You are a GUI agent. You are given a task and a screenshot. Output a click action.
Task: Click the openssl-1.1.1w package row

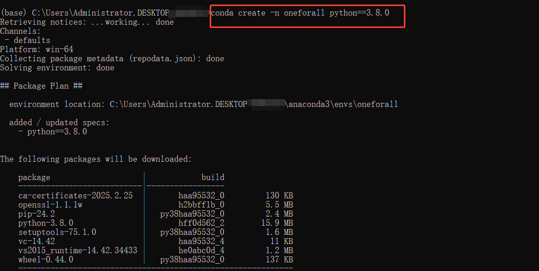(155, 205)
